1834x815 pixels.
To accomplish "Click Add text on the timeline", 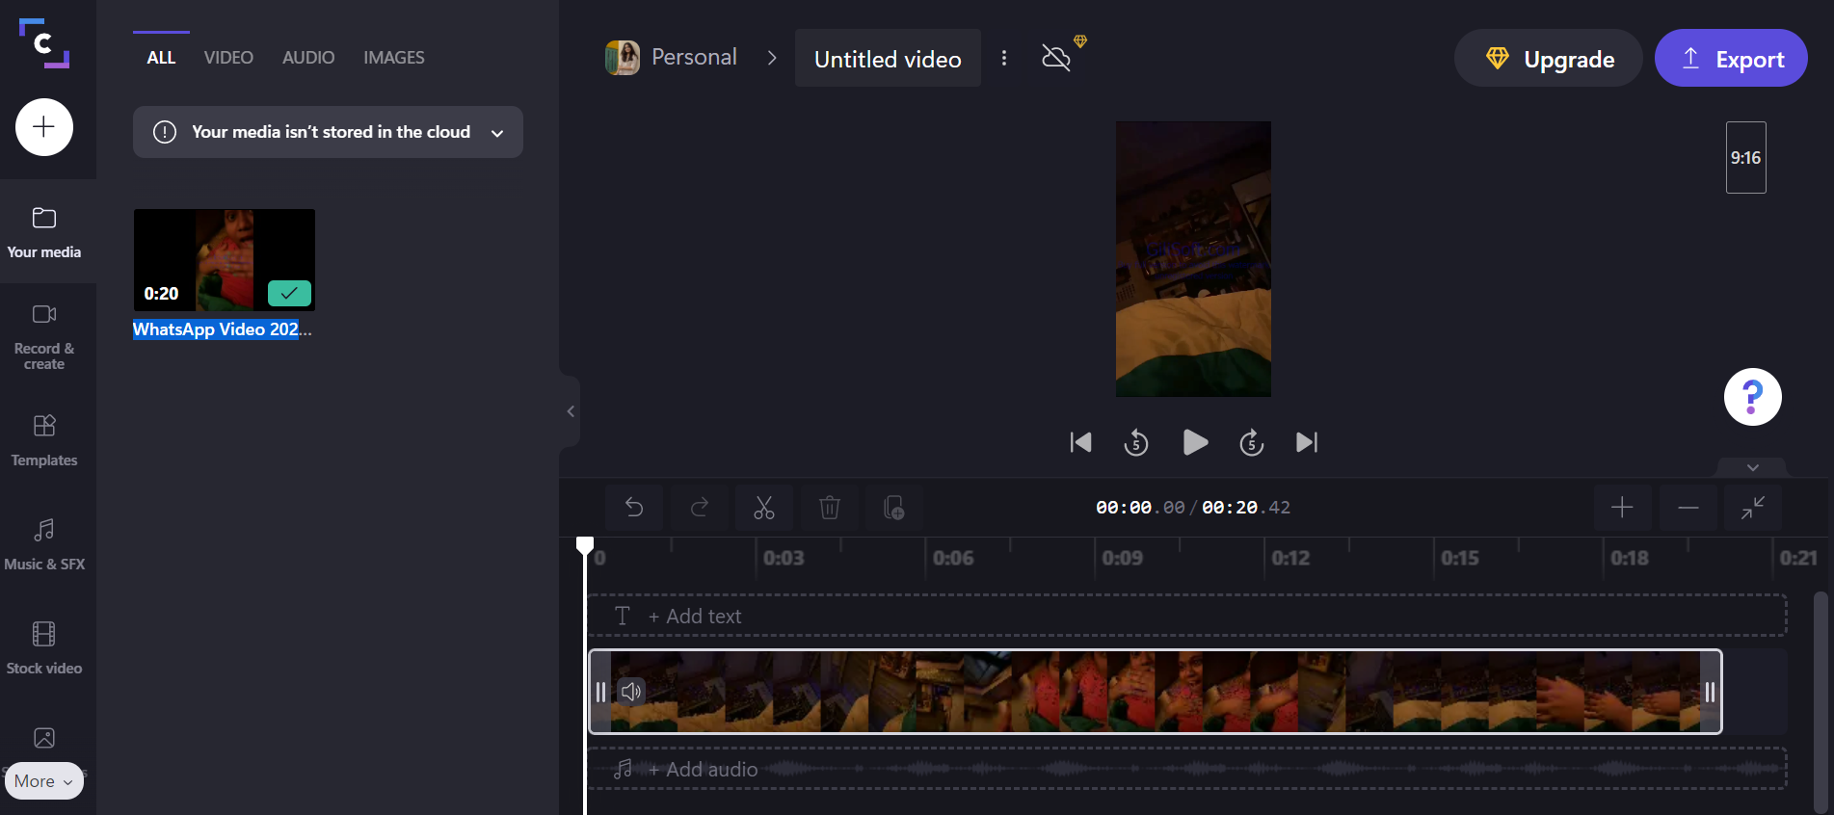I will pyautogui.click(x=1186, y=617).
